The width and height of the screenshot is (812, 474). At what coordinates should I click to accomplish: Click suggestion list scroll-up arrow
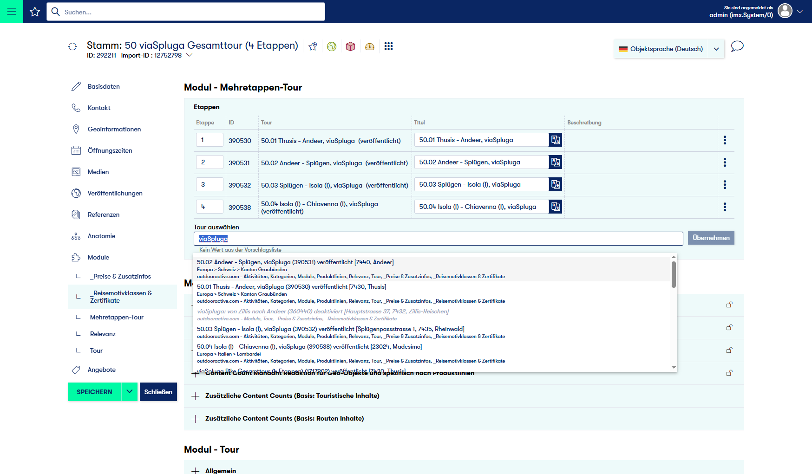pyautogui.click(x=674, y=257)
